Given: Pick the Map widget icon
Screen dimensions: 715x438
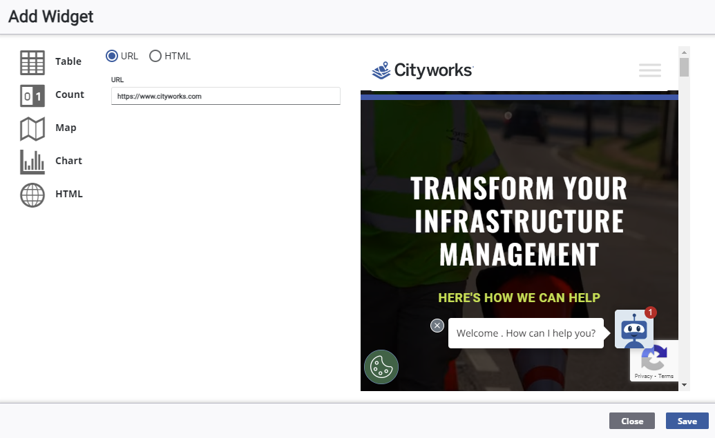Looking at the screenshot, I should [32, 128].
